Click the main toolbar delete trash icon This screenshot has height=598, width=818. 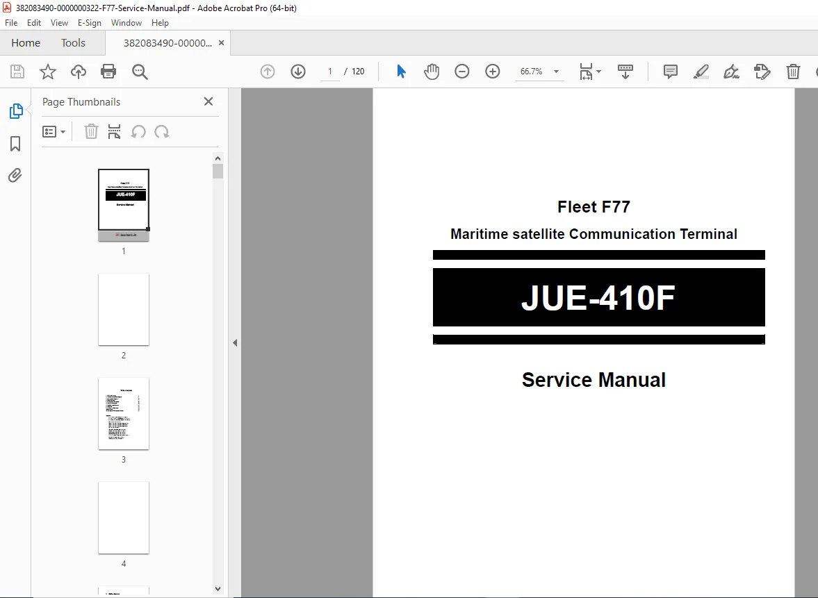[793, 72]
